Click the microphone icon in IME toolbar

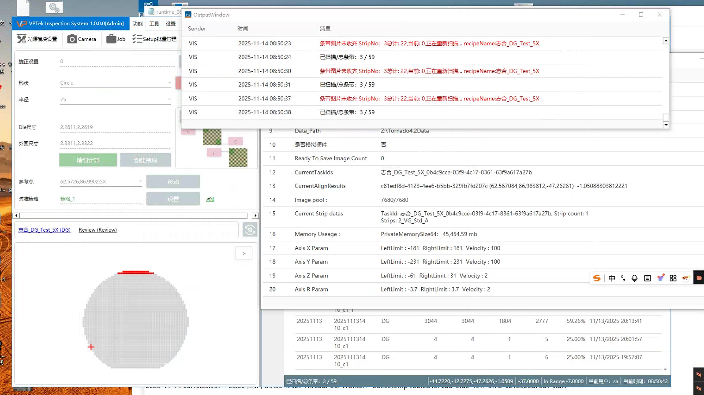point(634,278)
